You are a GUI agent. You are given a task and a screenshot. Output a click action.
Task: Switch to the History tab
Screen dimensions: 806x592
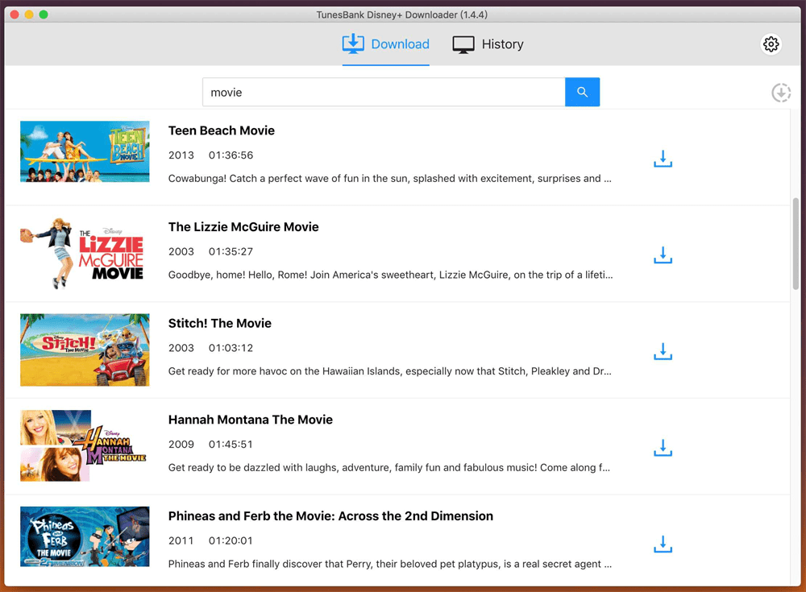point(488,45)
